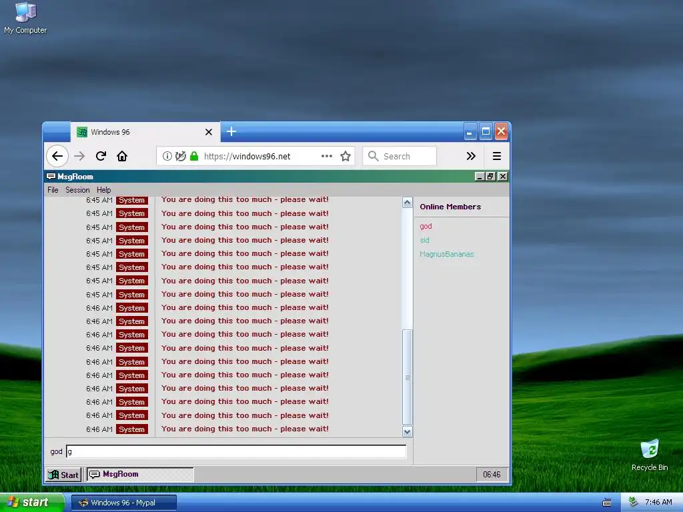
Task: Open page actions three-dot menu
Action: click(x=327, y=156)
